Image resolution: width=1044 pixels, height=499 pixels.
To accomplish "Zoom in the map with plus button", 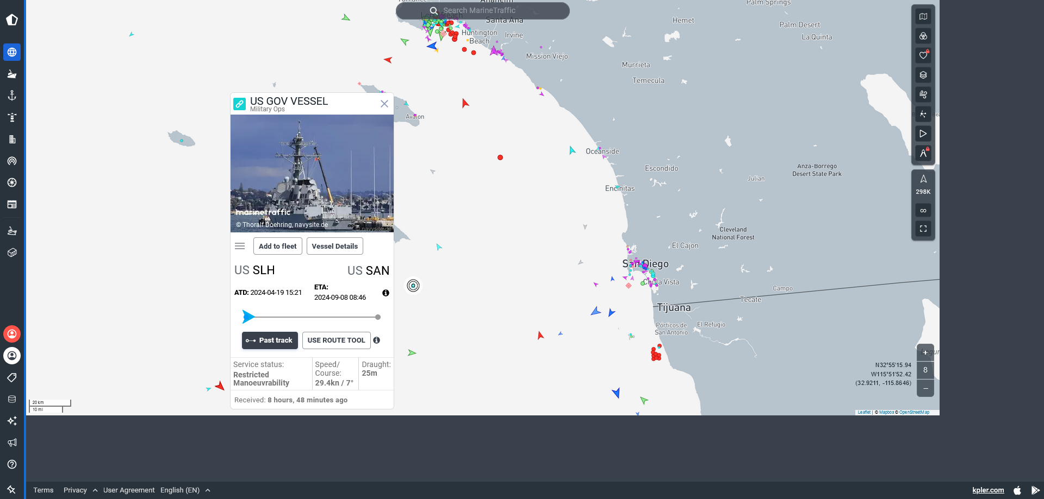I will click(925, 352).
